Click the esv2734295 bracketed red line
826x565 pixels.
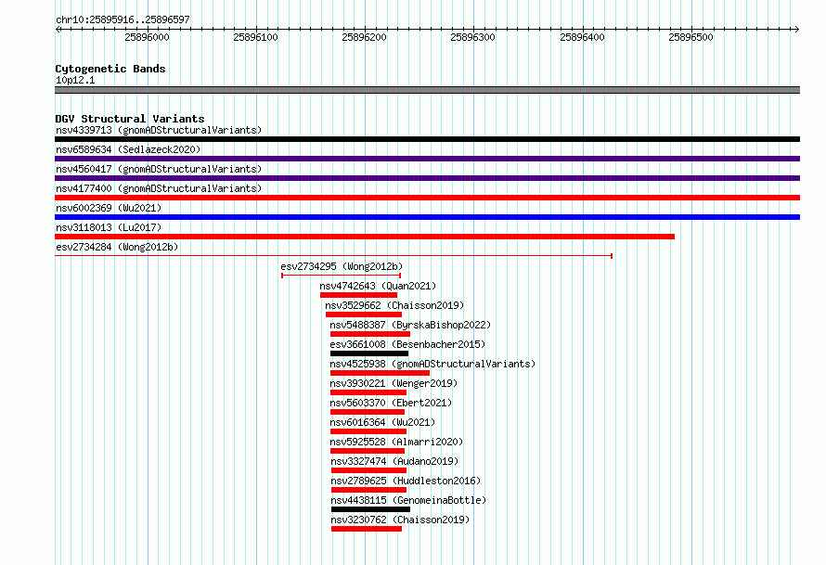tap(342, 276)
